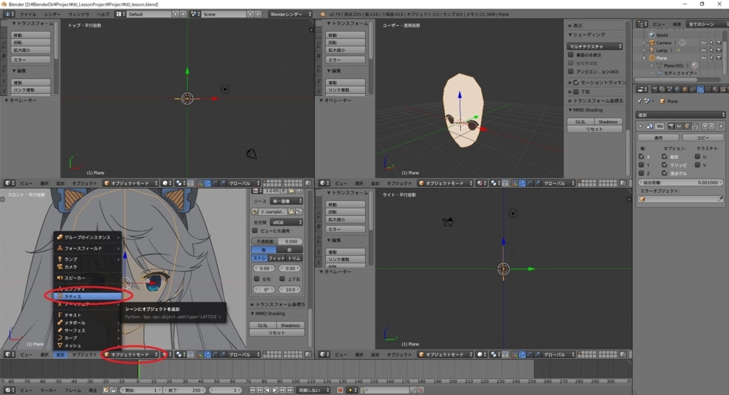Open マルチテクスチャ shading dropdown
Screen dimensions: 729x395
tap(594, 46)
